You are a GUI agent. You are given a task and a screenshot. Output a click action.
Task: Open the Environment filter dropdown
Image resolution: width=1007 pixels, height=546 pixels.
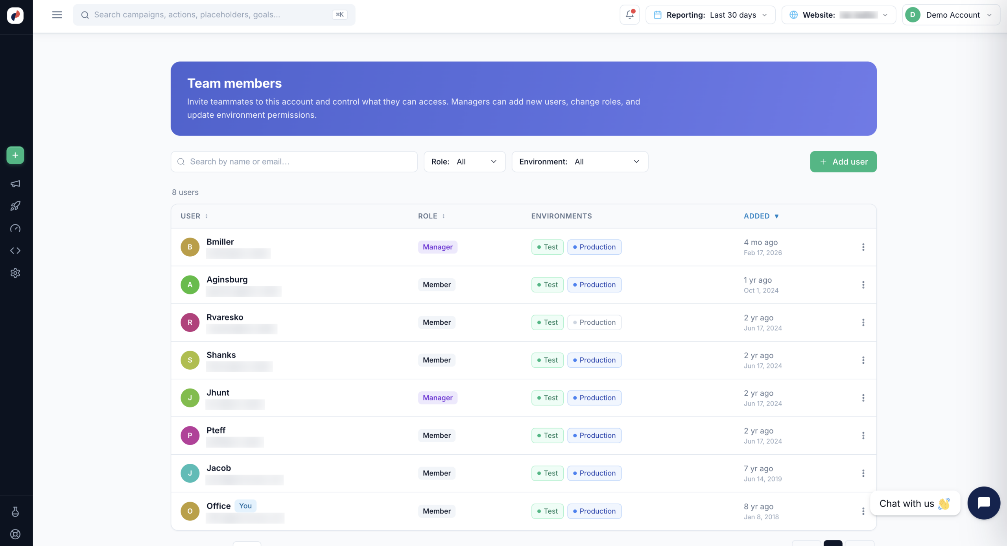click(x=580, y=162)
